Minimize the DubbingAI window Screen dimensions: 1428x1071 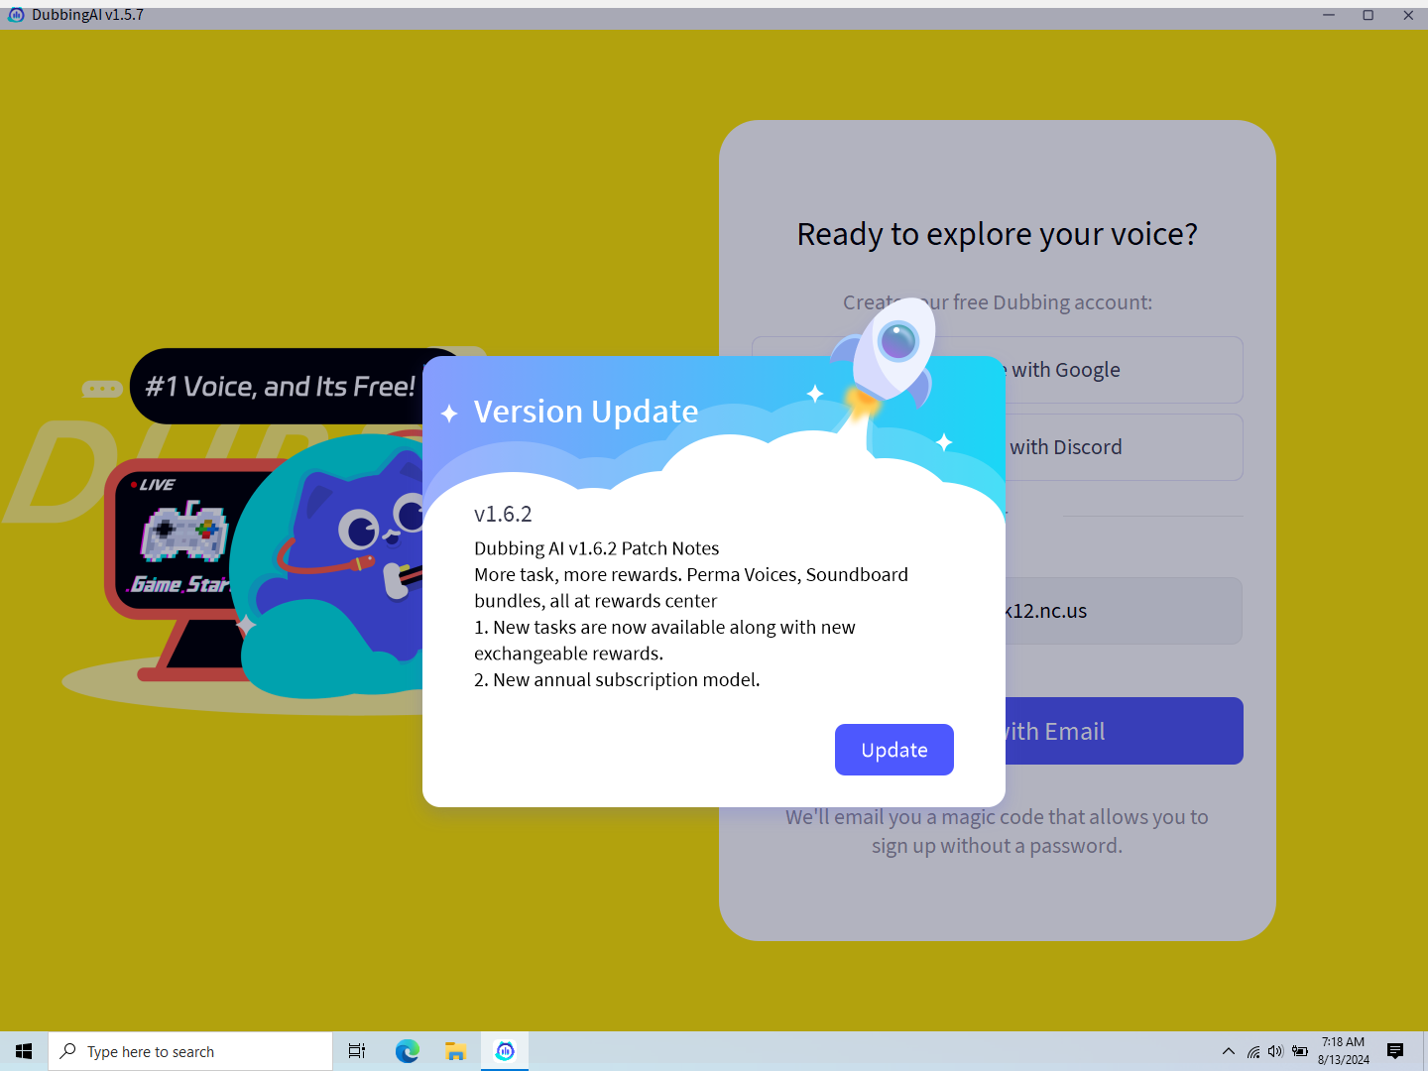[1329, 15]
